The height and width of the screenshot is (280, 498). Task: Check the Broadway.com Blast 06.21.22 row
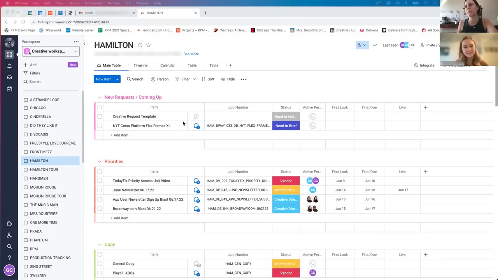pos(100,208)
